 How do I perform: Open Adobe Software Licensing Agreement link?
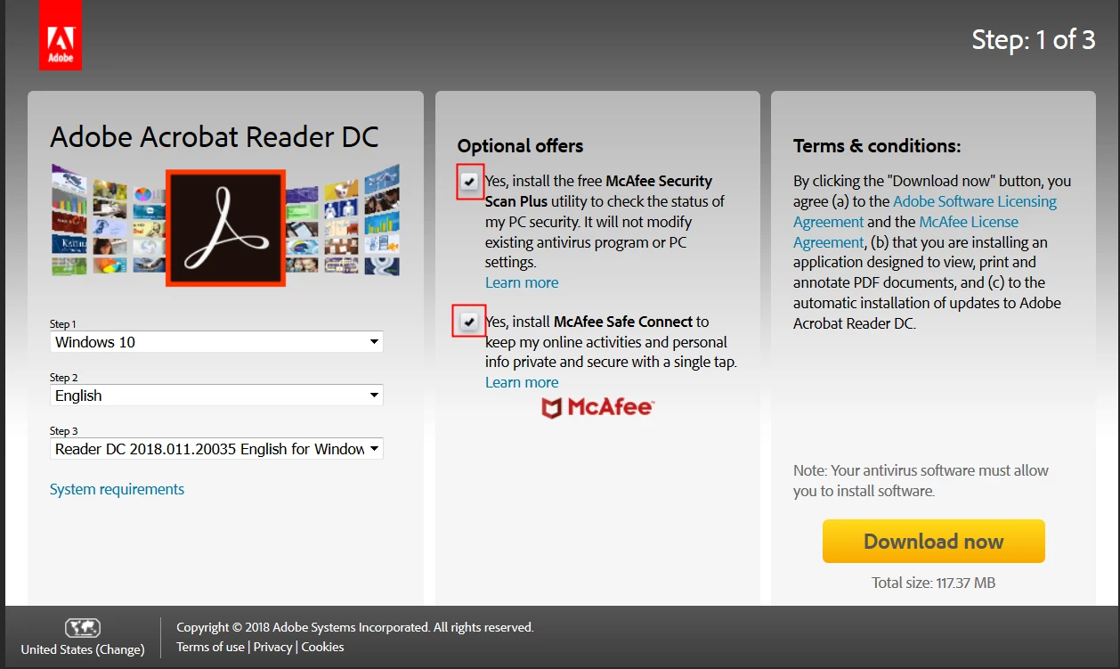(x=925, y=211)
